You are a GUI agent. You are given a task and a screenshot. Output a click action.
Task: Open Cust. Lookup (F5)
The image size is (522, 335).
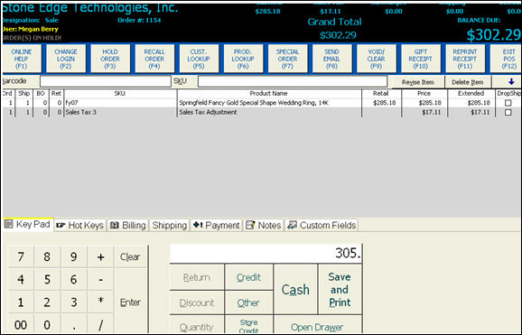click(199, 59)
